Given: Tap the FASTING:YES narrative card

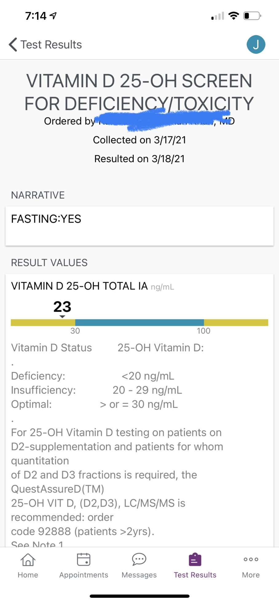Looking at the screenshot, I should (x=139, y=226).
